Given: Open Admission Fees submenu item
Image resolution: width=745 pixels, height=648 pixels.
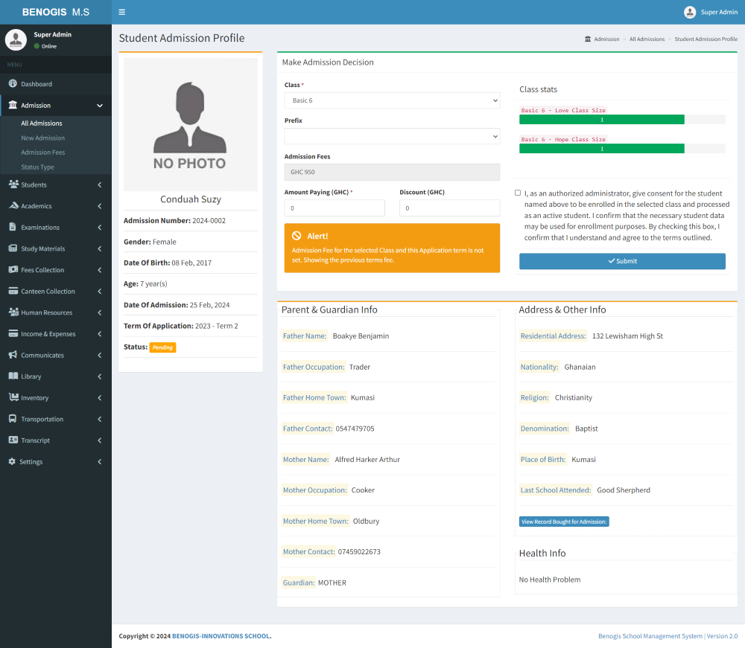Looking at the screenshot, I should tap(42, 153).
